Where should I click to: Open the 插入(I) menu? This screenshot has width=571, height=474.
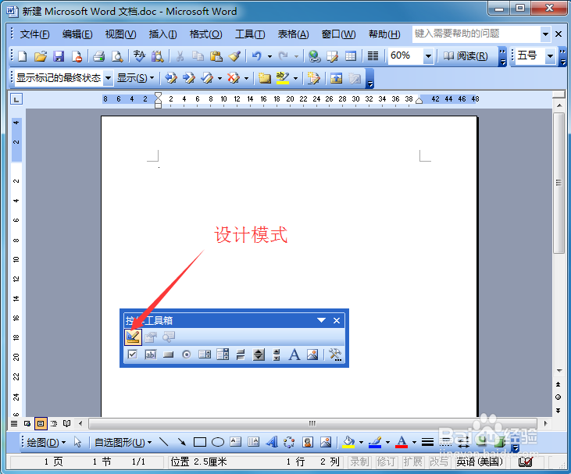pos(162,34)
